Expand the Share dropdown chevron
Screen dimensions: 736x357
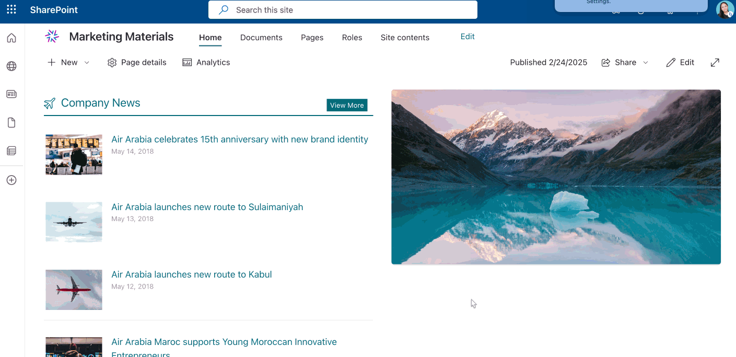646,62
